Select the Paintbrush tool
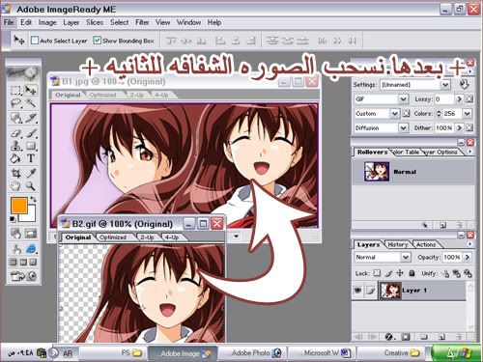 31,133
